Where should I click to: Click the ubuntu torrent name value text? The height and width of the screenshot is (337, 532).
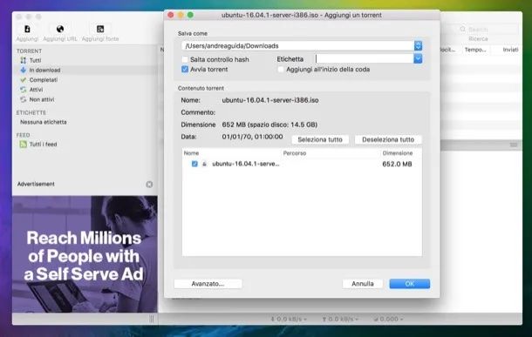pyautogui.click(x=270, y=100)
